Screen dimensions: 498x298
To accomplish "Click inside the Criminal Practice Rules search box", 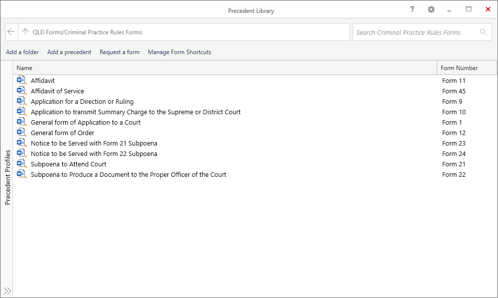I will click(418, 32).
